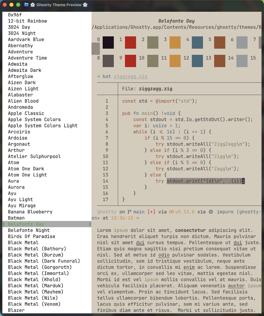Click the dark gray color swatch 8
Screen dimensions: 264x316
[108, 61]
